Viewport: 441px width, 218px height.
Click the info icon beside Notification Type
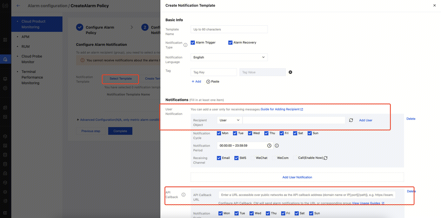(185, 45)
